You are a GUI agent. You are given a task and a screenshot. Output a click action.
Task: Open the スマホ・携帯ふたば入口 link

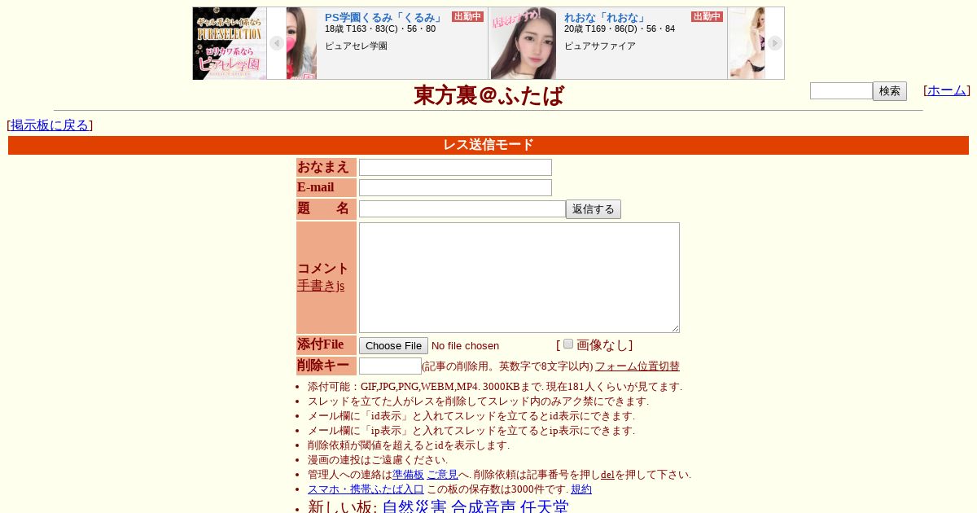pos(366,489)
